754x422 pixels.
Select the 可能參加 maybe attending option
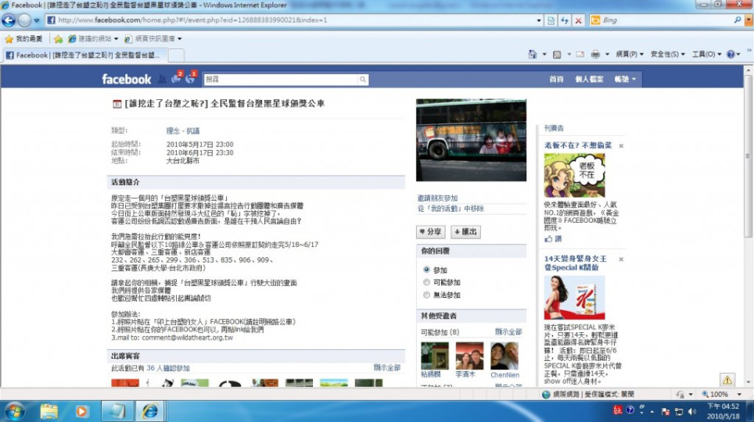coord(426,281)
